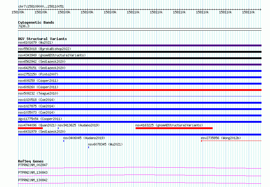Click the blue bar under nsv1020518

point(140,103)
